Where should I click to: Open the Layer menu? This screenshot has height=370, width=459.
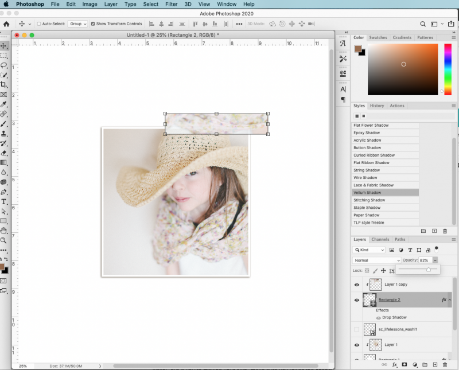pyautogui.click(x=111, y=4)
